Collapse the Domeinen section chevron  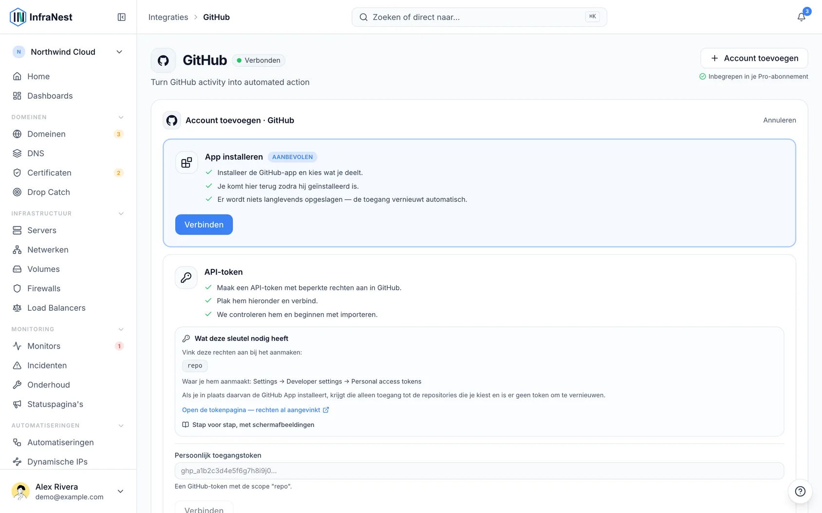121,117
